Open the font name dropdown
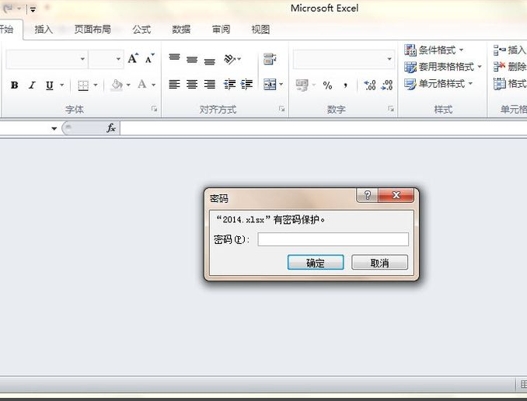The image size is (527, 401). click(82, 59)
